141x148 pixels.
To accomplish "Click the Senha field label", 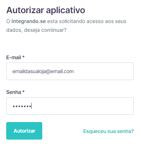I will (x=14, y=92).
